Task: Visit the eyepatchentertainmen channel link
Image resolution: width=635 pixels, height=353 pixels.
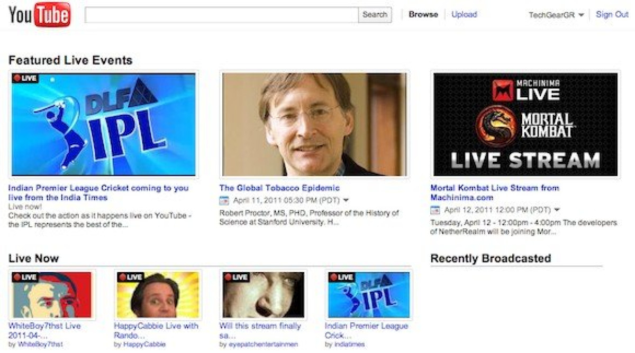Action: pos(264,345)
